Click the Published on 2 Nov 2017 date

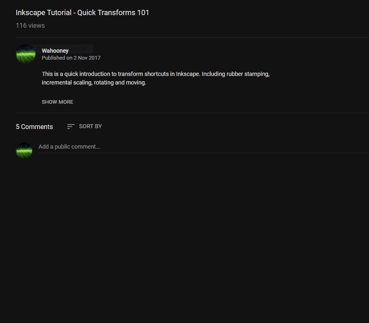point(71,58)
